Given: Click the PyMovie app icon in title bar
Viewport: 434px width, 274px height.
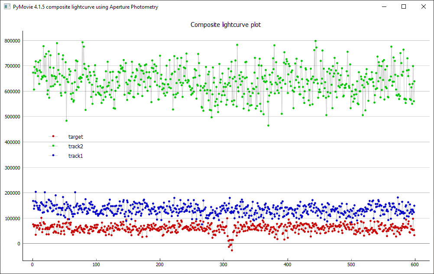Looking at the screenshot, I should pyautogui.click(x=7, y=7).
